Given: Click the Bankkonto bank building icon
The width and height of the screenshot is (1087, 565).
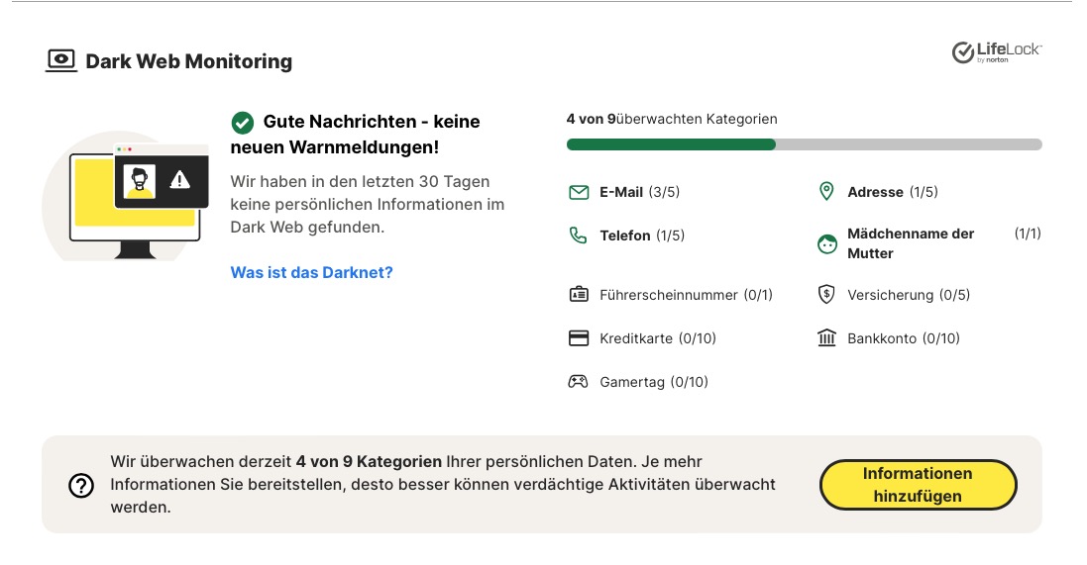Looking at the screenshot, I should point(826,338).
